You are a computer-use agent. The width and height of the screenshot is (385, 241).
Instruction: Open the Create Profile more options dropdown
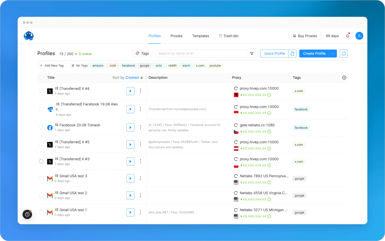tap(333, 54)
